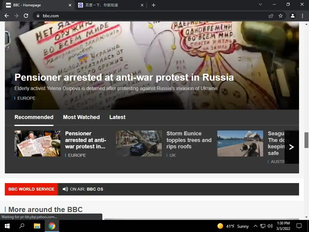Open Storm Eunice fallen tree thumbnail
This screenshot has height=232, width=309.
pyautogui.click(x=139, y=143)
